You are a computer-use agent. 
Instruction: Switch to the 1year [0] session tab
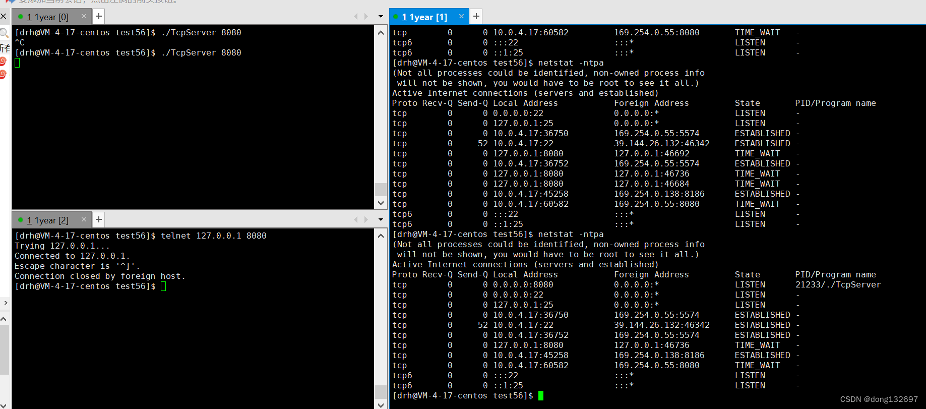(x=47, y=17)
